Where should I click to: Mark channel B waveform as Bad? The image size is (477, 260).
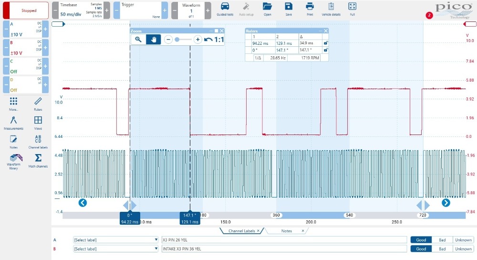442,249
